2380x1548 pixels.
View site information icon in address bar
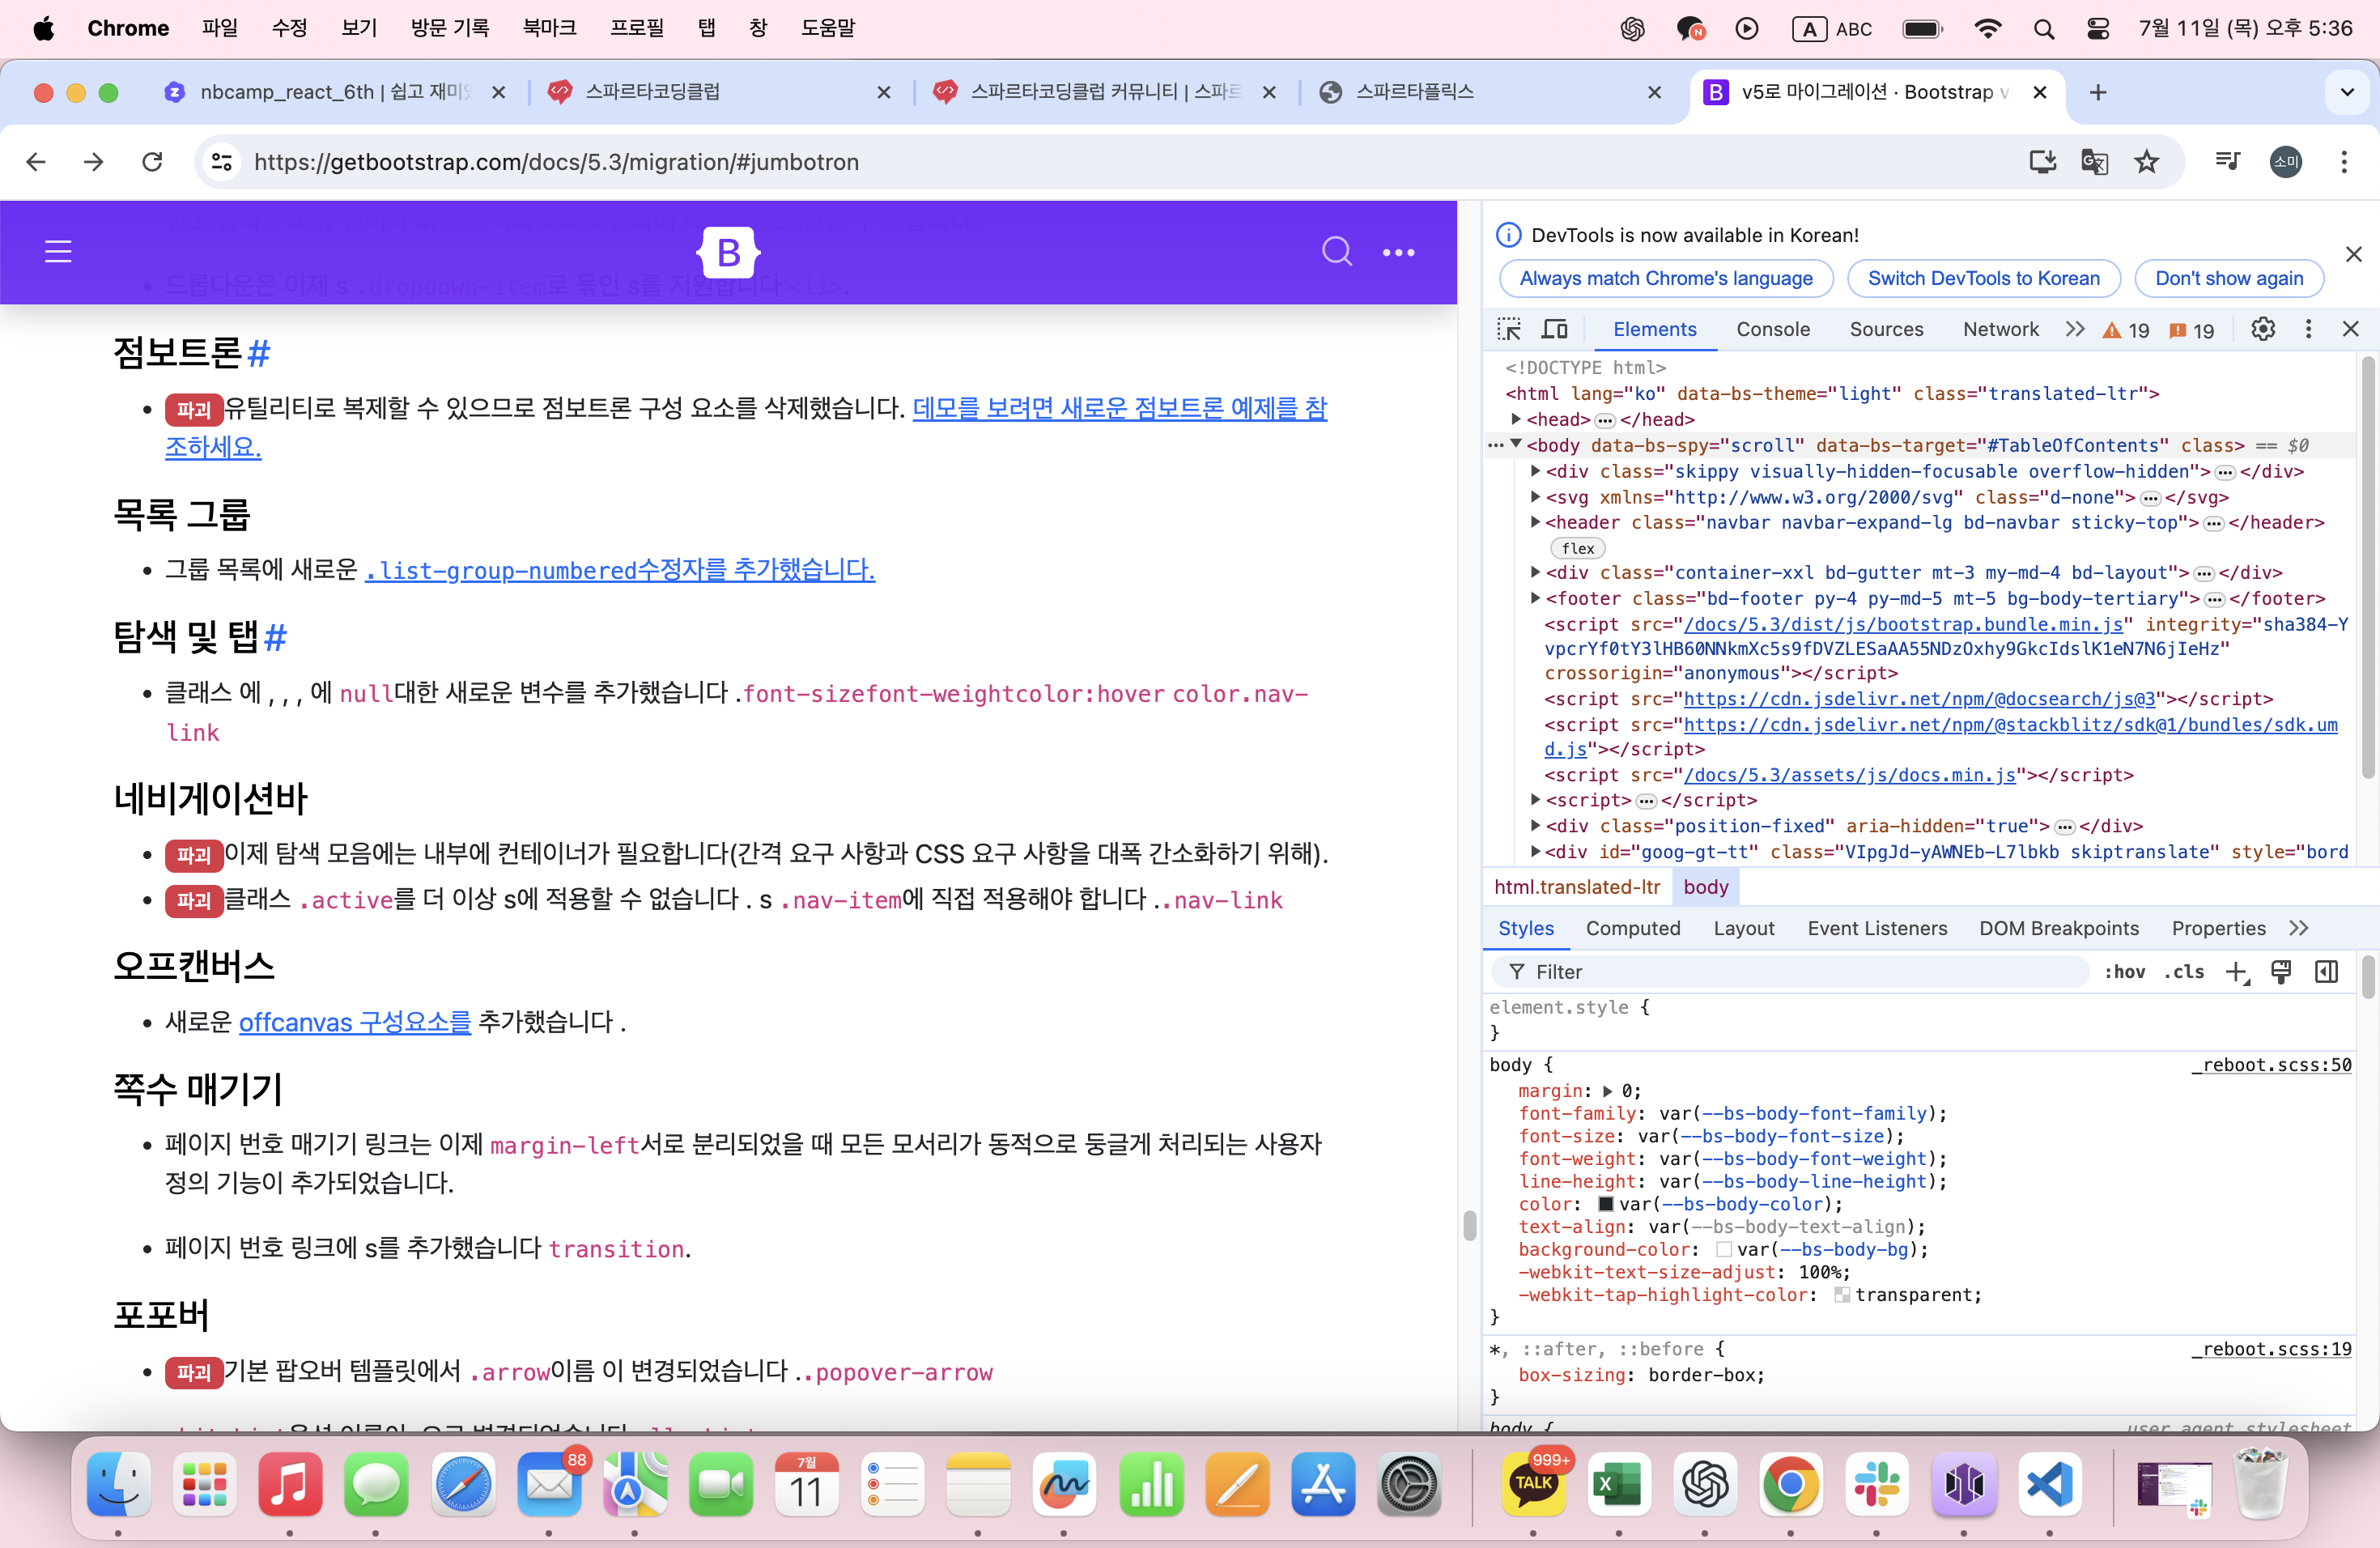[221, 162]
